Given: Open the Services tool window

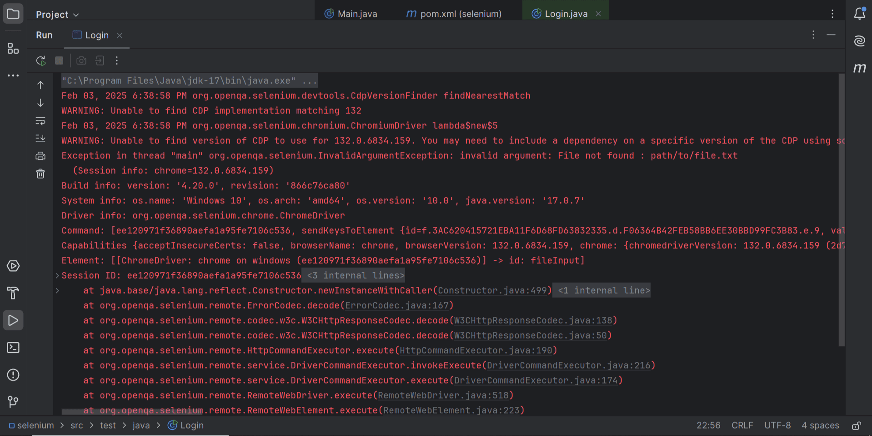Looking at the screenshot, I should click(13, 266).
